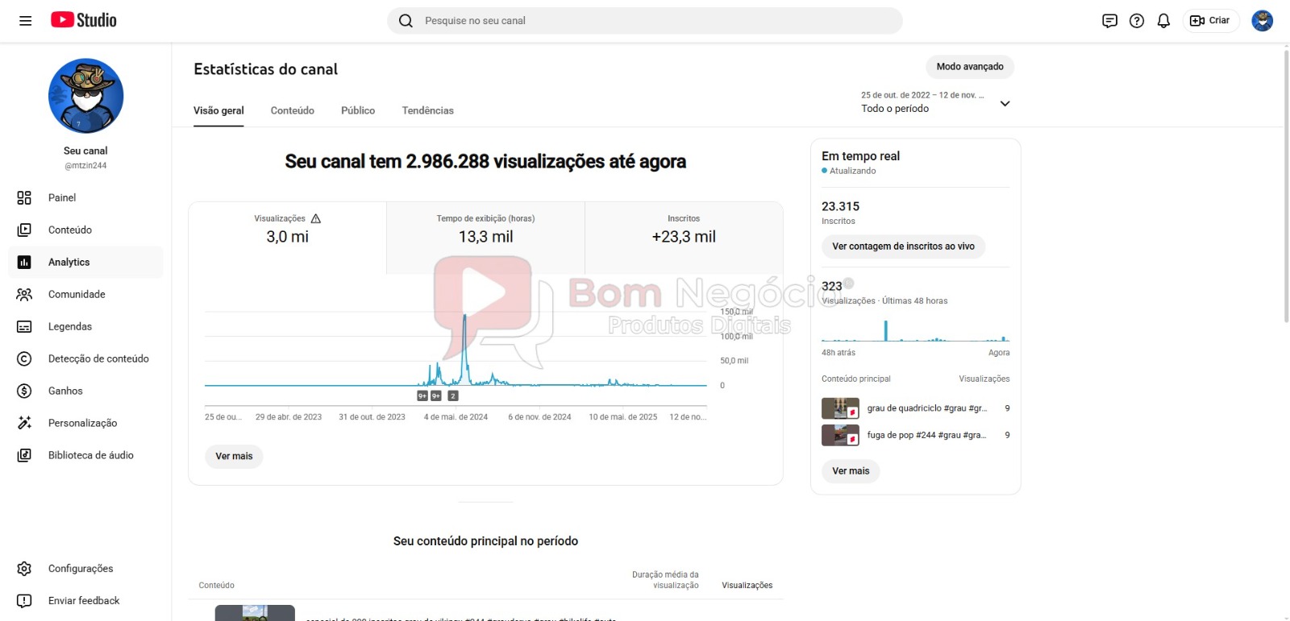Screen dimensions: 1290x621
Task: Click the Modo avançado button
Action: 969,67
